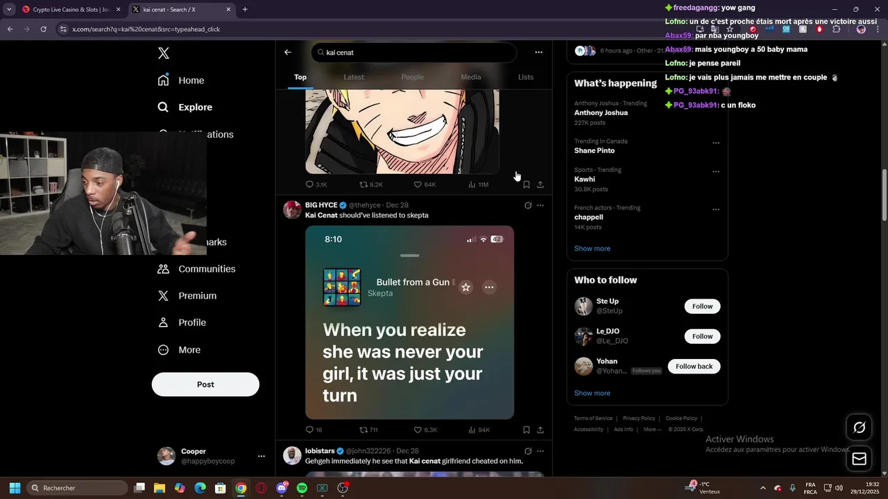Reload the page in Chrome
This screenshot has height=499, width=888.
click(x=43, y=29)
